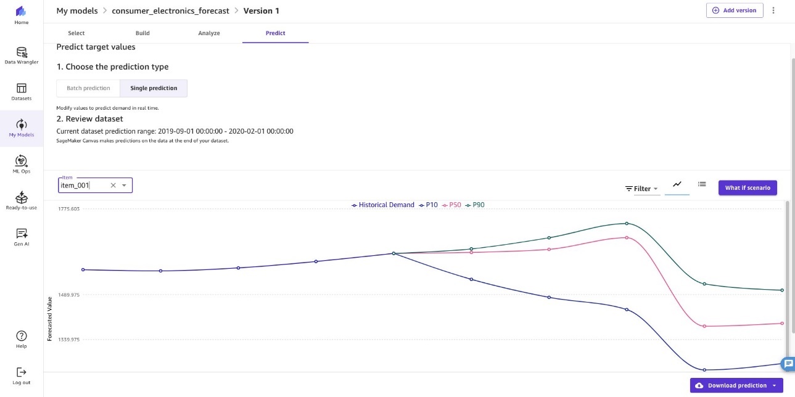Toggle the P50 legend series
The image size is (795, 397).
[452, 205]
